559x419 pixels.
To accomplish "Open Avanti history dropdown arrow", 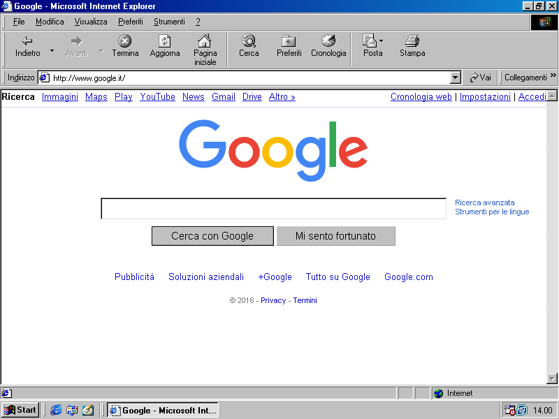I will click(101, 51).
